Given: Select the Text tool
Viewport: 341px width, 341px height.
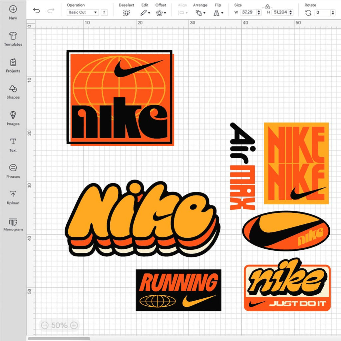Looking at the screenshot, I should click(13, 142).
